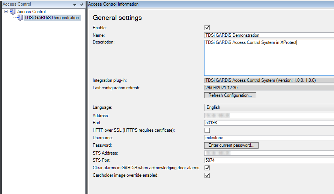Click the General settings heading
The width and height of the screenshot is (334, 194).
coord(117,18)
